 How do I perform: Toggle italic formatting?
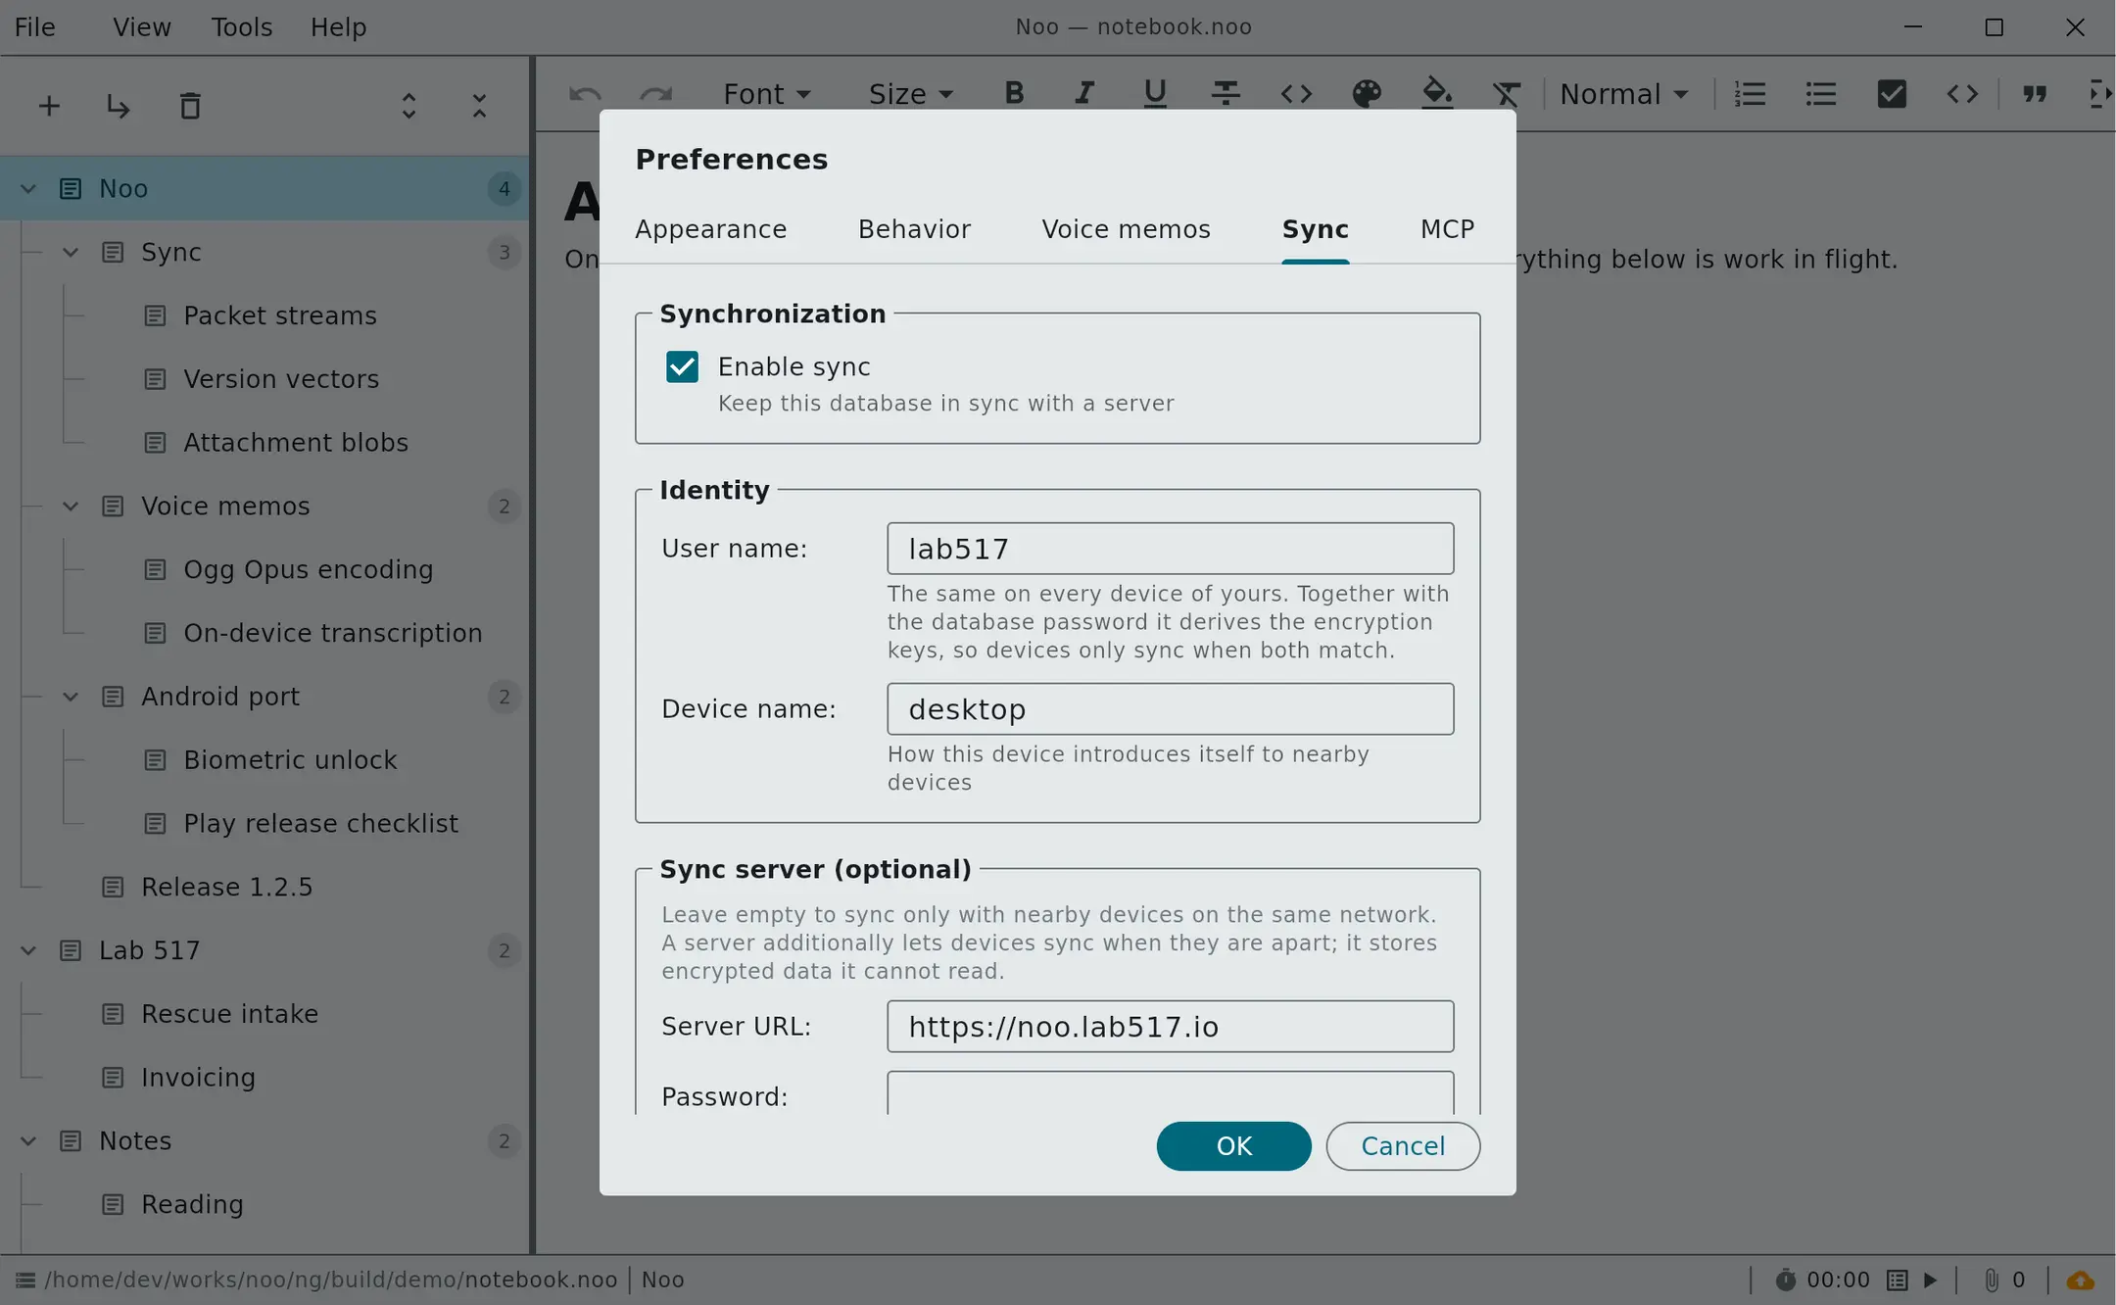[x=1084, y=94]
